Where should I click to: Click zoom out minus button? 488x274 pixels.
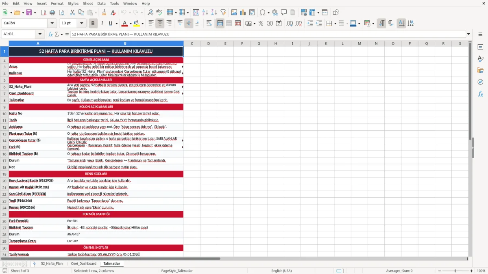click(440, 271)
